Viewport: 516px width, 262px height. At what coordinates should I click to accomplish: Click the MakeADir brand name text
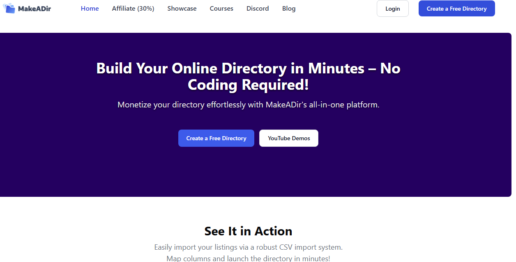coord(35,9)
